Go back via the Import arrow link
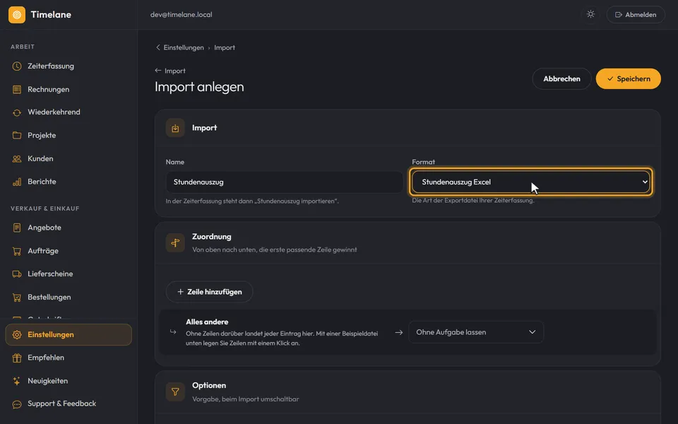The width and height of the screenshot is (678, 424). (170, 71)
